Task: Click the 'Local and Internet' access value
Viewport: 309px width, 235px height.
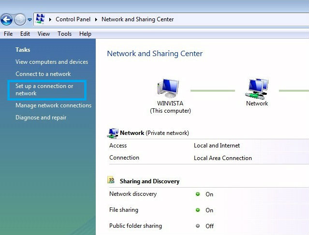Action: pyautogui.click(x=217, y=146)
